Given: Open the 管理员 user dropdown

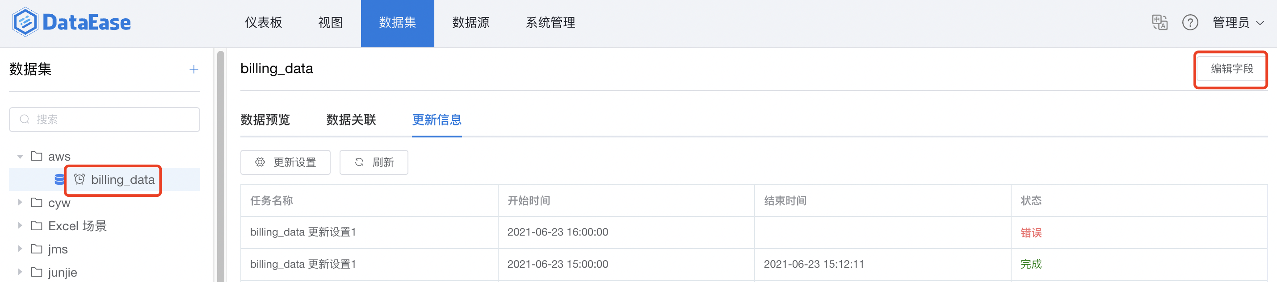Looking at the screenshot, I should tap(1238, 22).
